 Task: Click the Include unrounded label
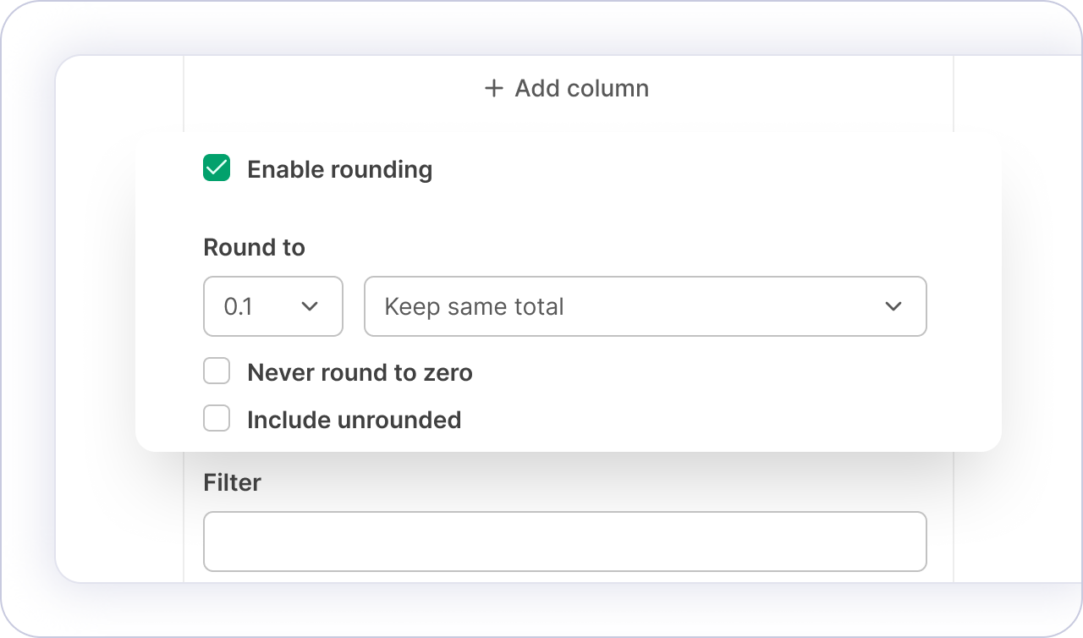coord(354,420)
